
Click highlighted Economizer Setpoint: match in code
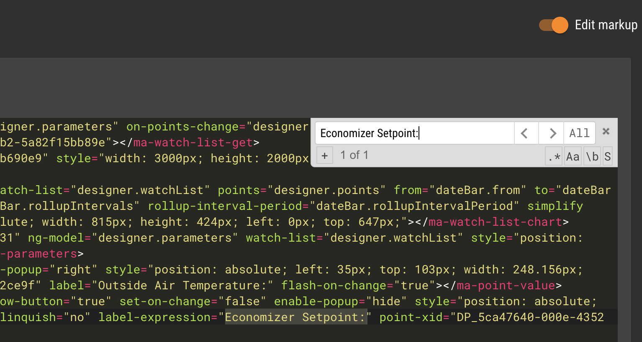click(295, 317)
